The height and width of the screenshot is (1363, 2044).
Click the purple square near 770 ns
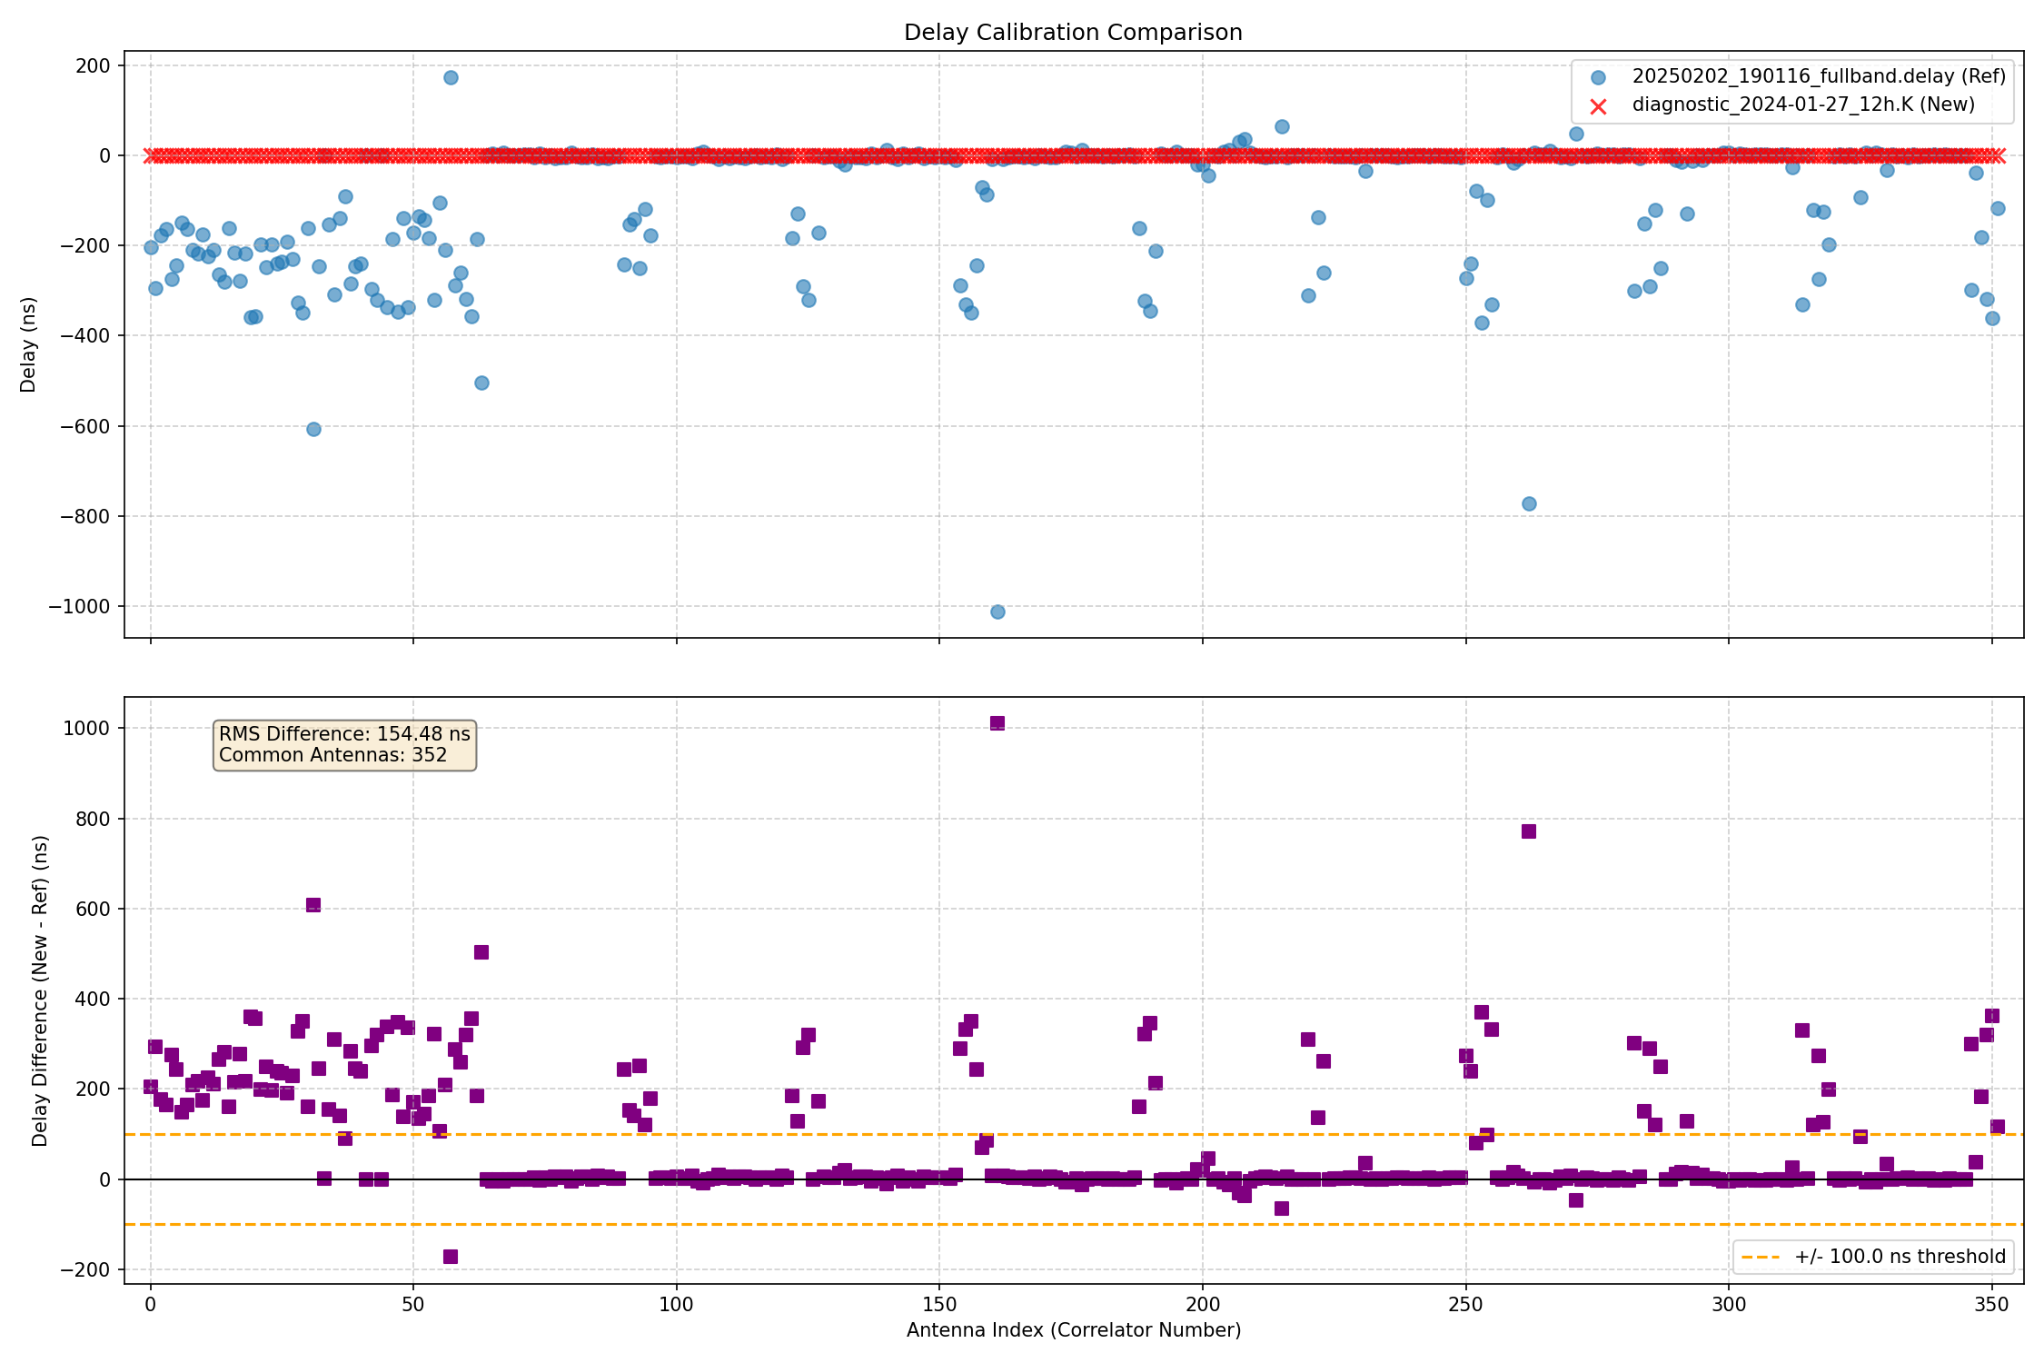(x=1529, y=831)
